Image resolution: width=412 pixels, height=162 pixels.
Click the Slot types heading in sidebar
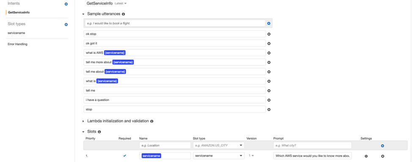pyautogui.click(x=16, y=24)
